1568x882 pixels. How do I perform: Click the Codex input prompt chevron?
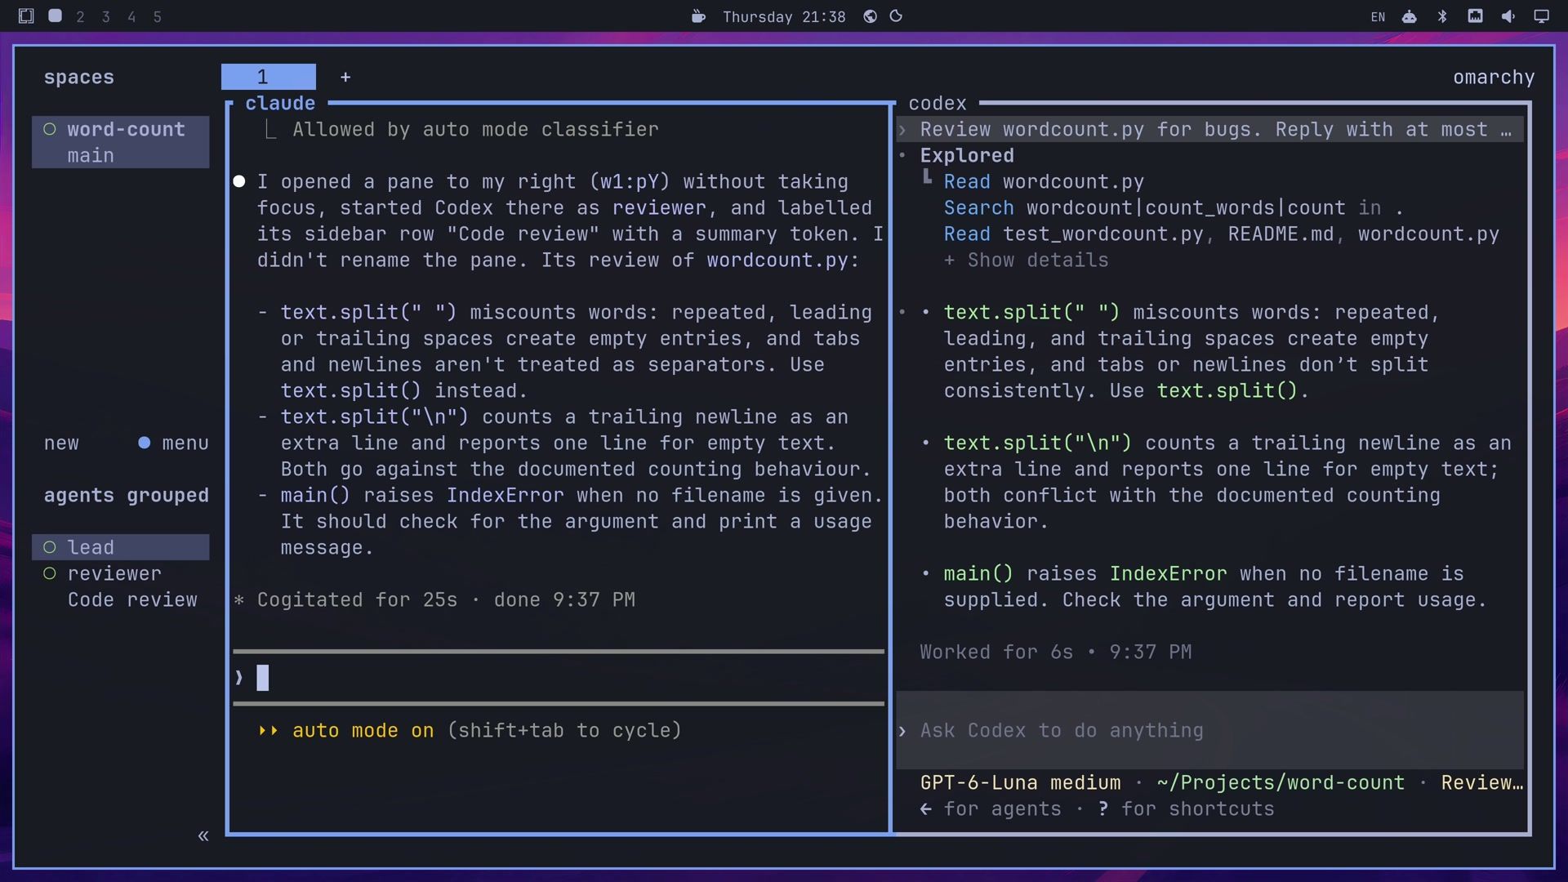pos(902,730)
